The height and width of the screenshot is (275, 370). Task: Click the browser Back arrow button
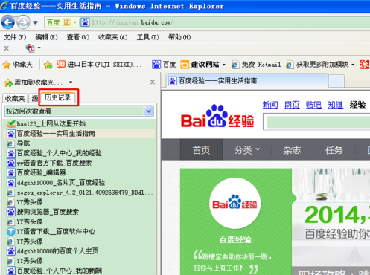(x=8, y=22)
